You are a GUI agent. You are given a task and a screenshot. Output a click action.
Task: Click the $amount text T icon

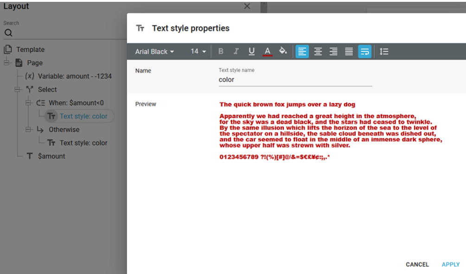click(x=29, y=156)
